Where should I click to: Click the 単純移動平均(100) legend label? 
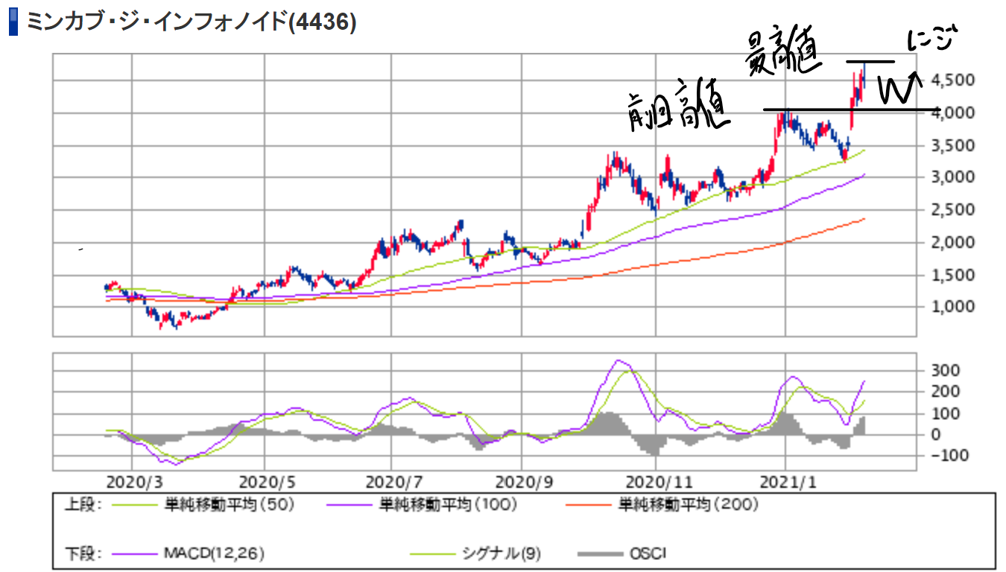click(x=448, y=505)
